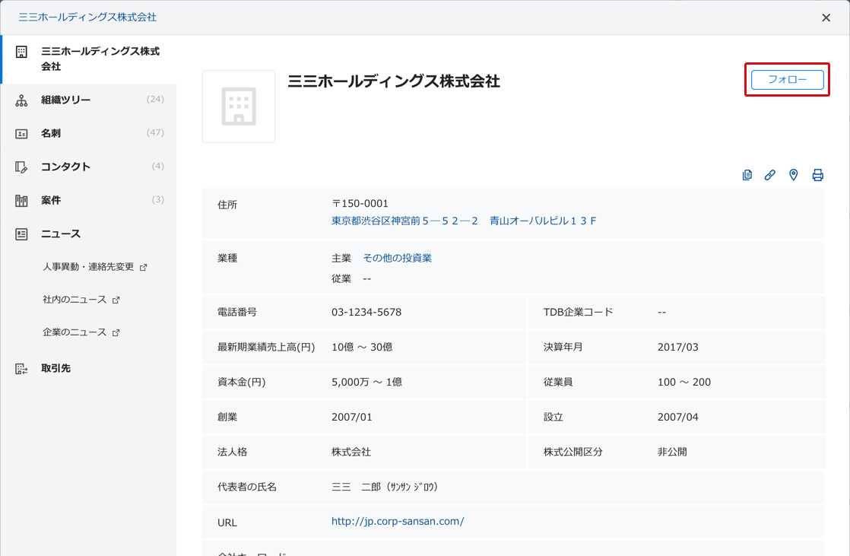The width and height of the screenshot is (850, 556).
Task: Click external link icon next to 人事異動・連絡先変更
Action: pos(143,268)
